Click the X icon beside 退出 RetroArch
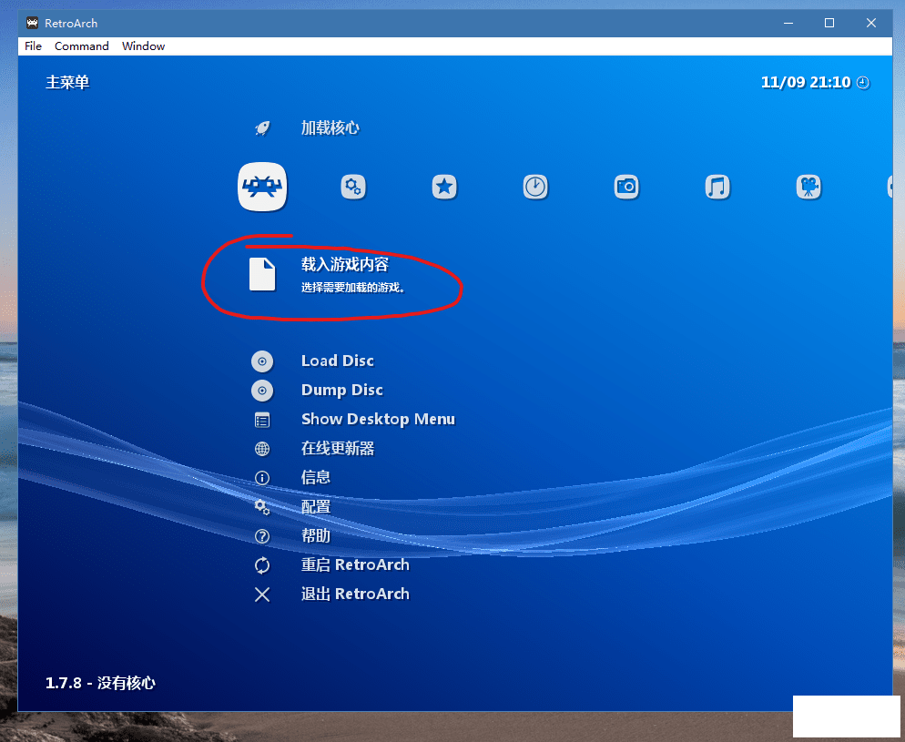 (x=262, y=595)
